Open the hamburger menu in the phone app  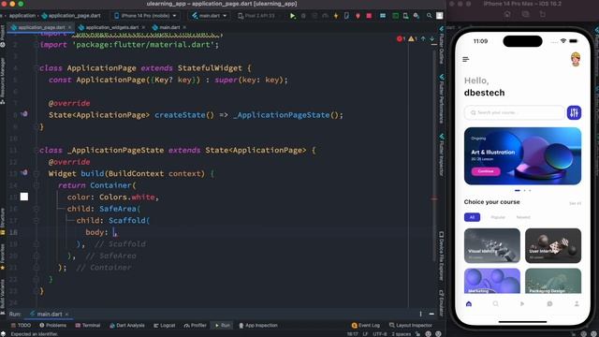[x=466, y=59]
